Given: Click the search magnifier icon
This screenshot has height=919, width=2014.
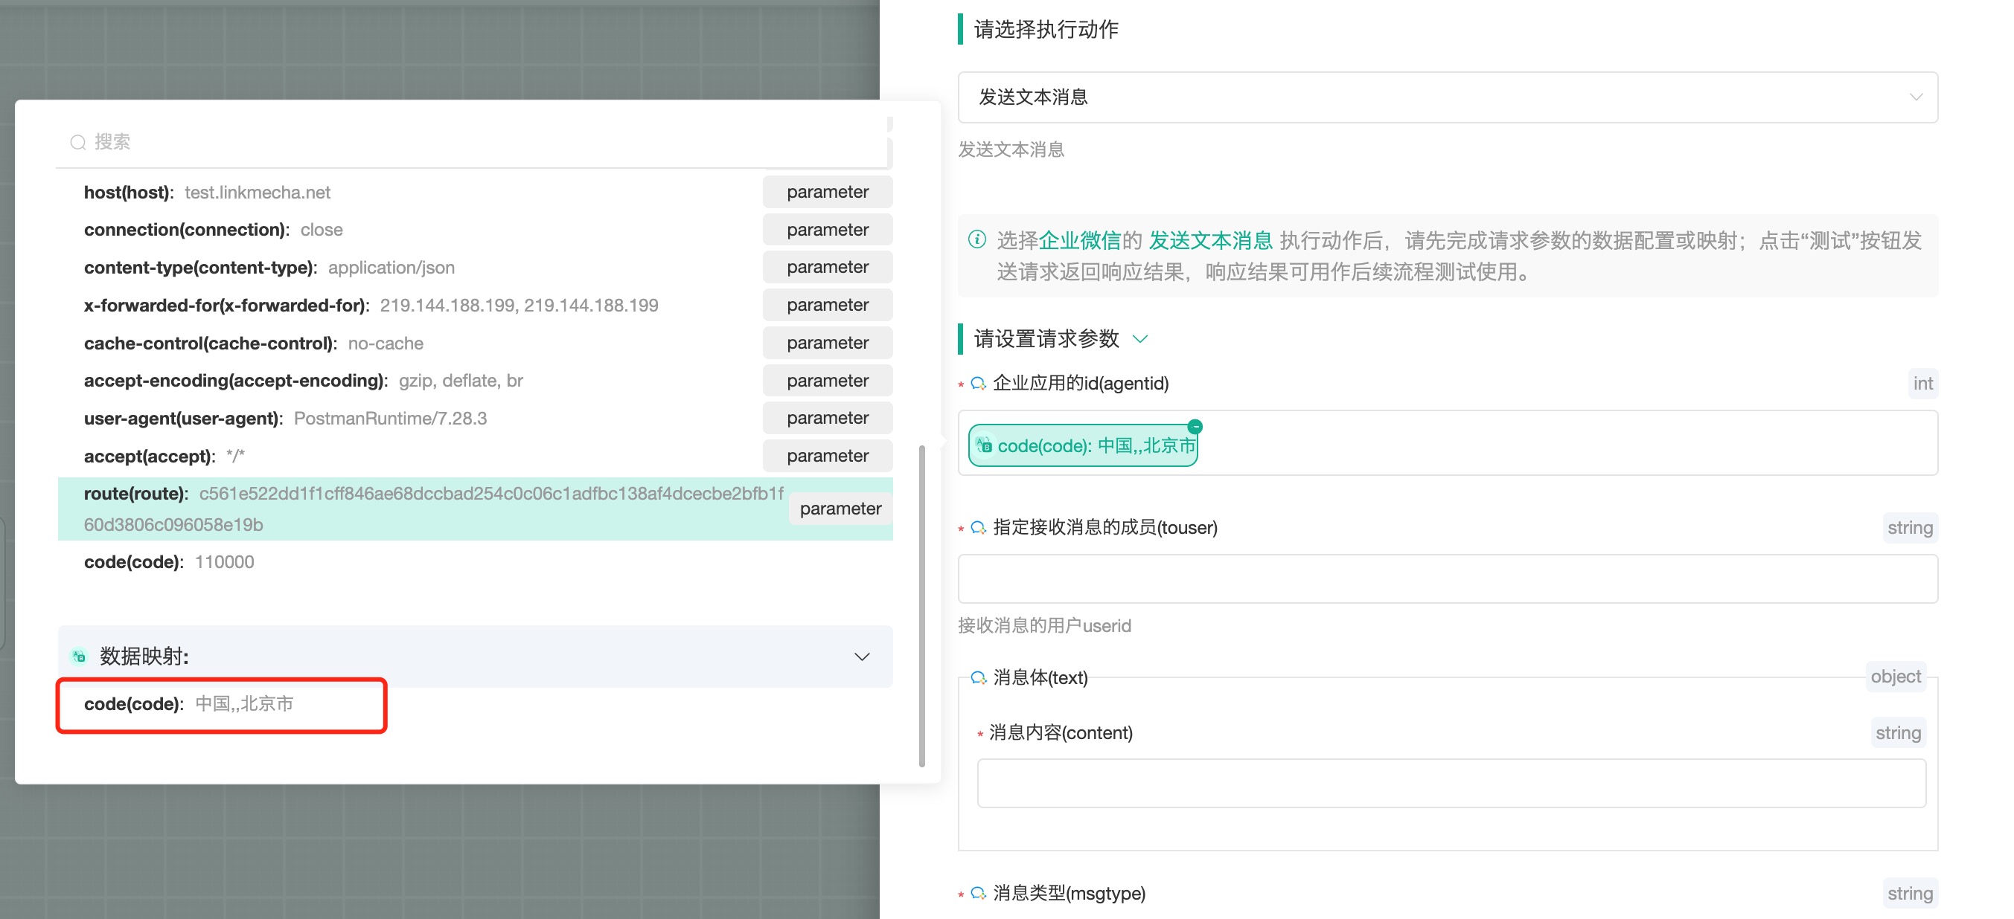Looking at the screenshot, I should (x=77, y=142).
